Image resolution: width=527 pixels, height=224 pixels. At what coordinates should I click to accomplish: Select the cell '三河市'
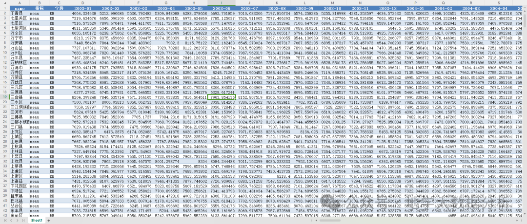click(19, 112)
